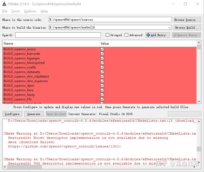
Task: Click the CMake logo icon in title bar
Action: (x=4, y=4)
